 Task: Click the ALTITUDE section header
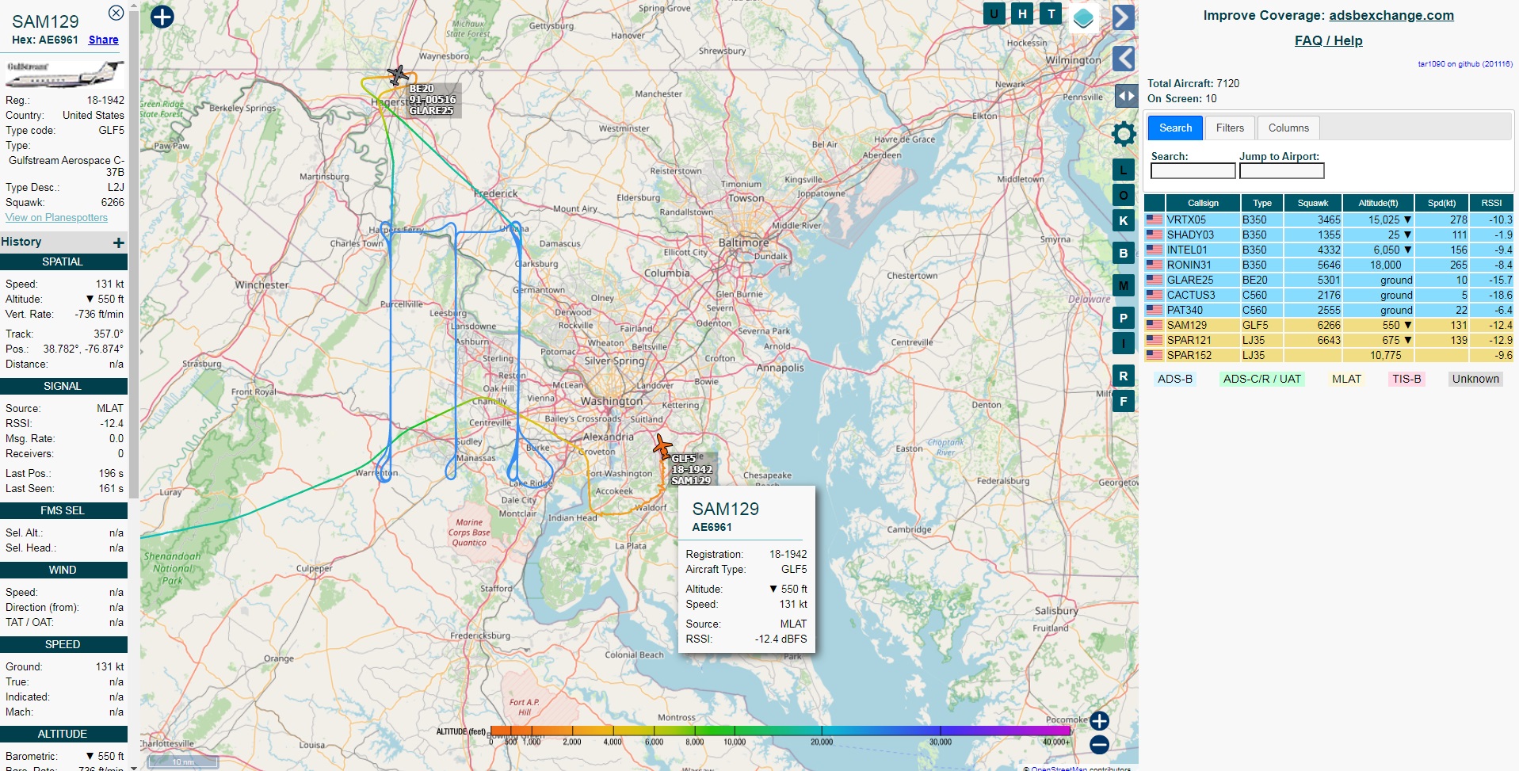[x=63, y=734]
